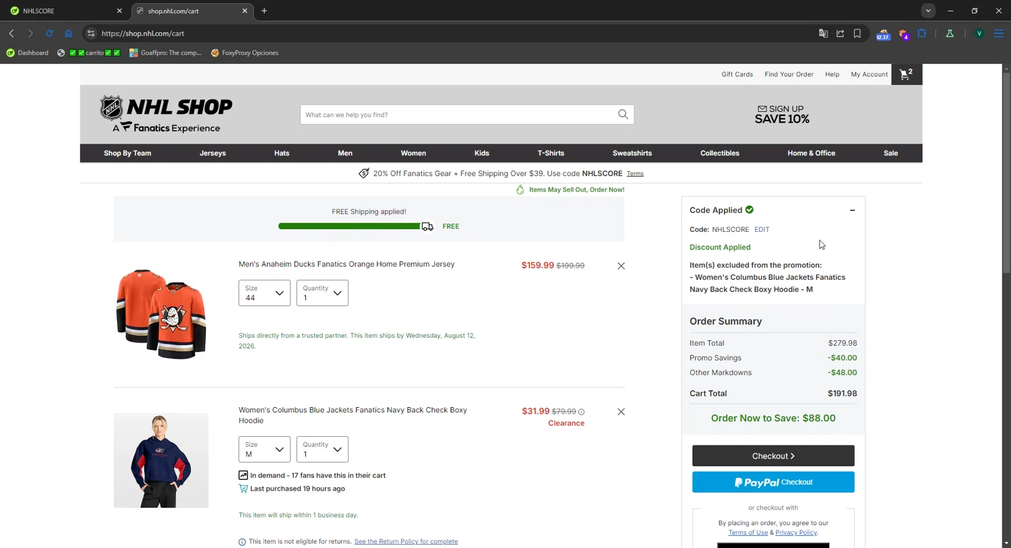Click the NHL Shop logo
Screen dimensions: 1011x548
tap(166, 114)
